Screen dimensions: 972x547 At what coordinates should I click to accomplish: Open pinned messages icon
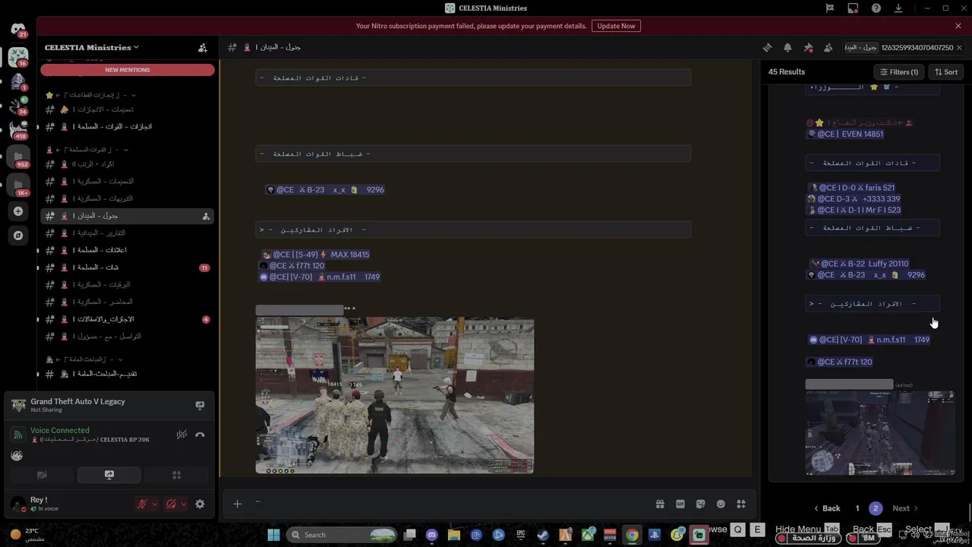[808, 47]
